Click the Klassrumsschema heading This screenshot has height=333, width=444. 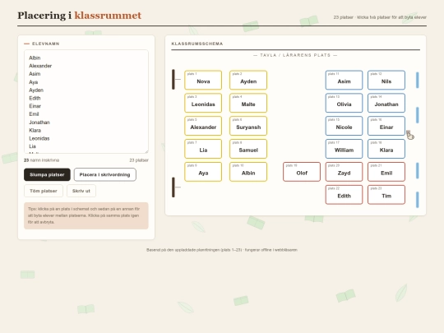click(x=197, y=44)
